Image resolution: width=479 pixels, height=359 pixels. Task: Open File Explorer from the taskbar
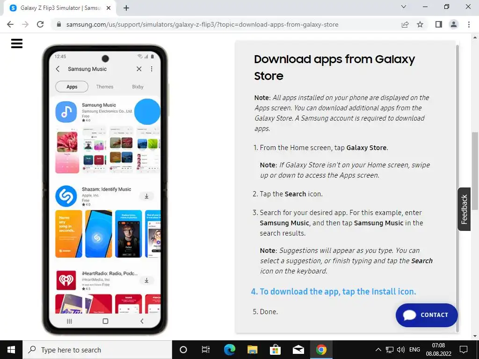(252, 350)
